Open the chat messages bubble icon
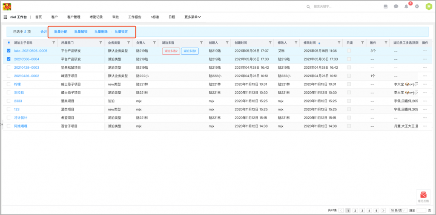 (396, 6)
